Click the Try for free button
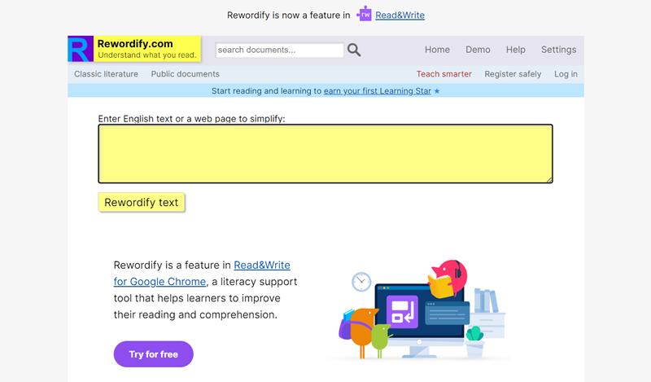The width and height of the screenshot is (651, 382). [x=154, y=354]
